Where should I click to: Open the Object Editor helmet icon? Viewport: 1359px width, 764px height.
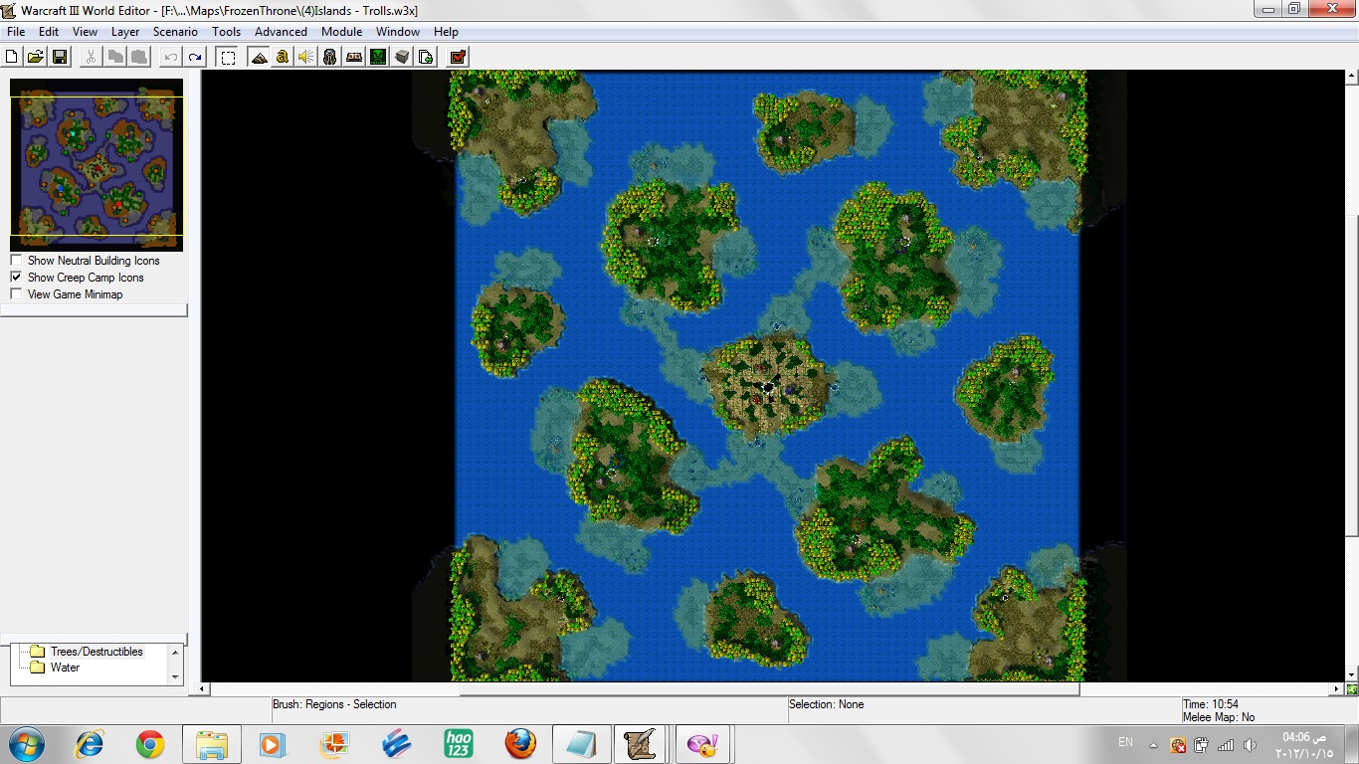point(330,57)
